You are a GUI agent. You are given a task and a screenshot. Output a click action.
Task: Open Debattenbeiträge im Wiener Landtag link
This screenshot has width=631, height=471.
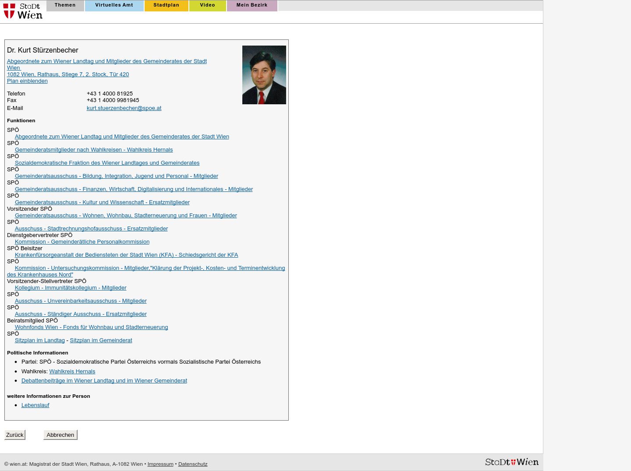(x=104, y=381)
